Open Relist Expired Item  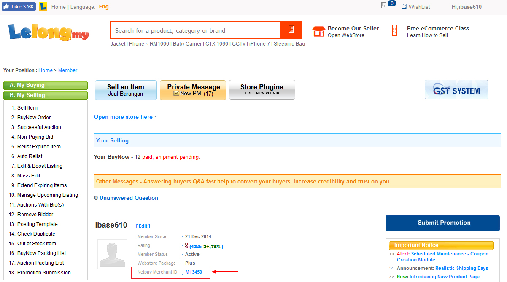pos(39,147)
